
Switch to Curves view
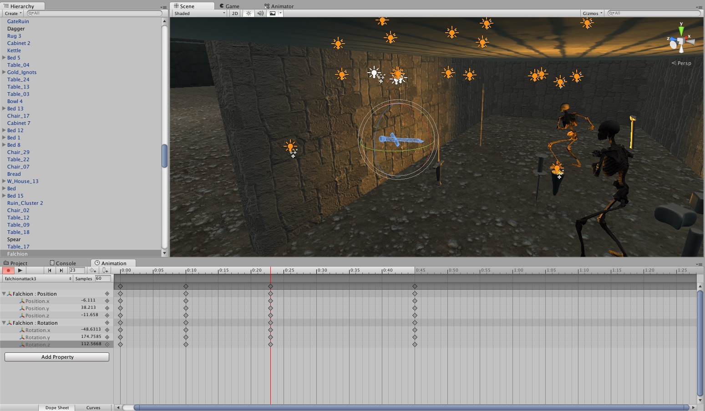pos(93,408)
